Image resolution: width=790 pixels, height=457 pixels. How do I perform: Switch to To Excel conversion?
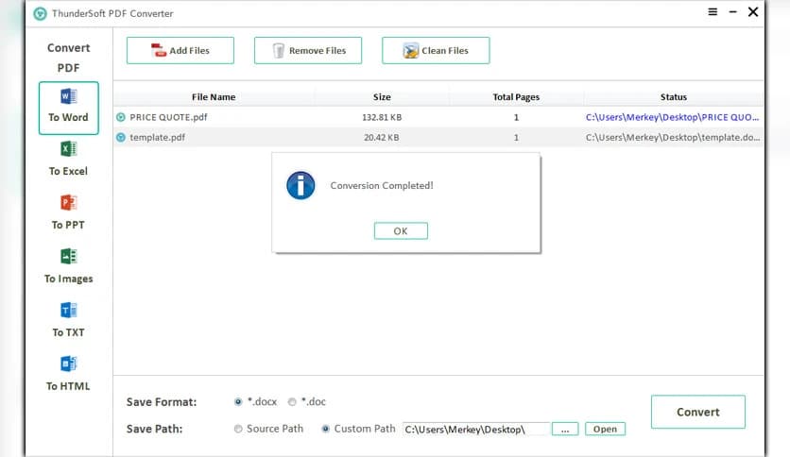pos(69,159)
